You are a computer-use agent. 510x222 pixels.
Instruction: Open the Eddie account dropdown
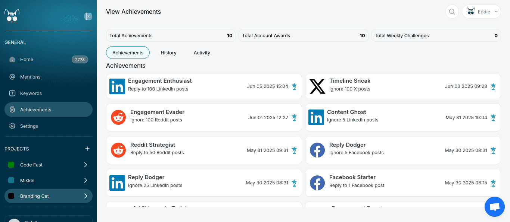tap(481, 12)
